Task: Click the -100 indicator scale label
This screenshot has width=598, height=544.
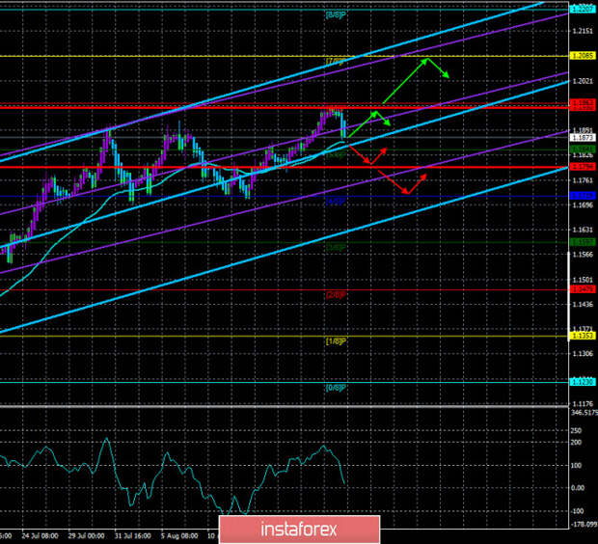Action: click(x=577, y=511)
